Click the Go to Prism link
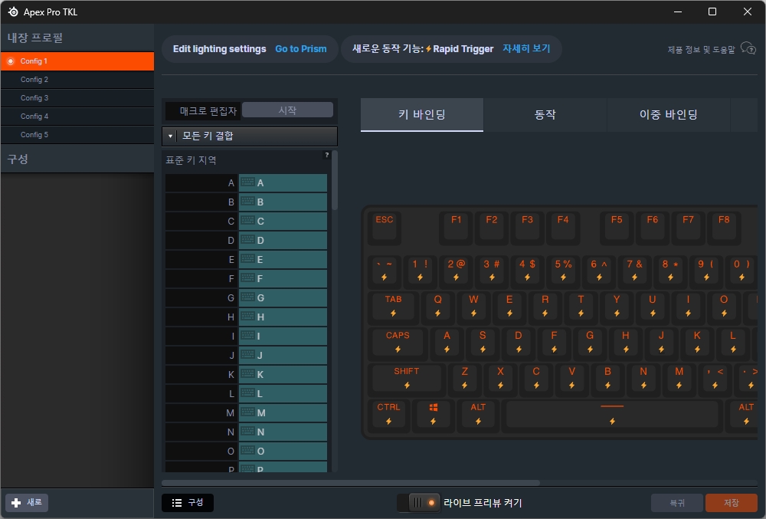The width and height of the screenshot is (766, 519). click(301, 49)
